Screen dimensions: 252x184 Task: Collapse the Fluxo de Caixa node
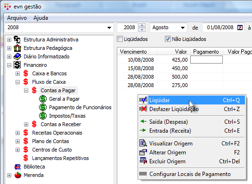pos(18,82)
